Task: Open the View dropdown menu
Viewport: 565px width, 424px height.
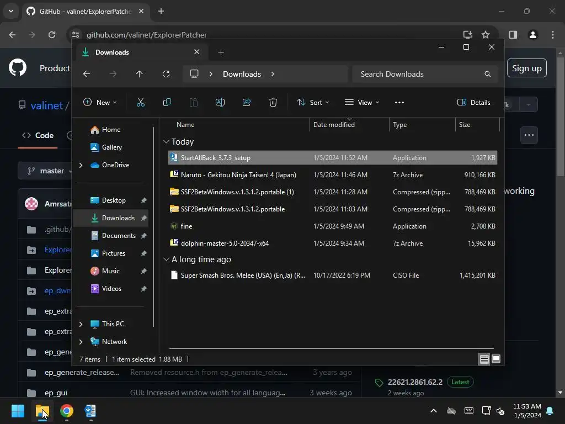Action: 362,102
